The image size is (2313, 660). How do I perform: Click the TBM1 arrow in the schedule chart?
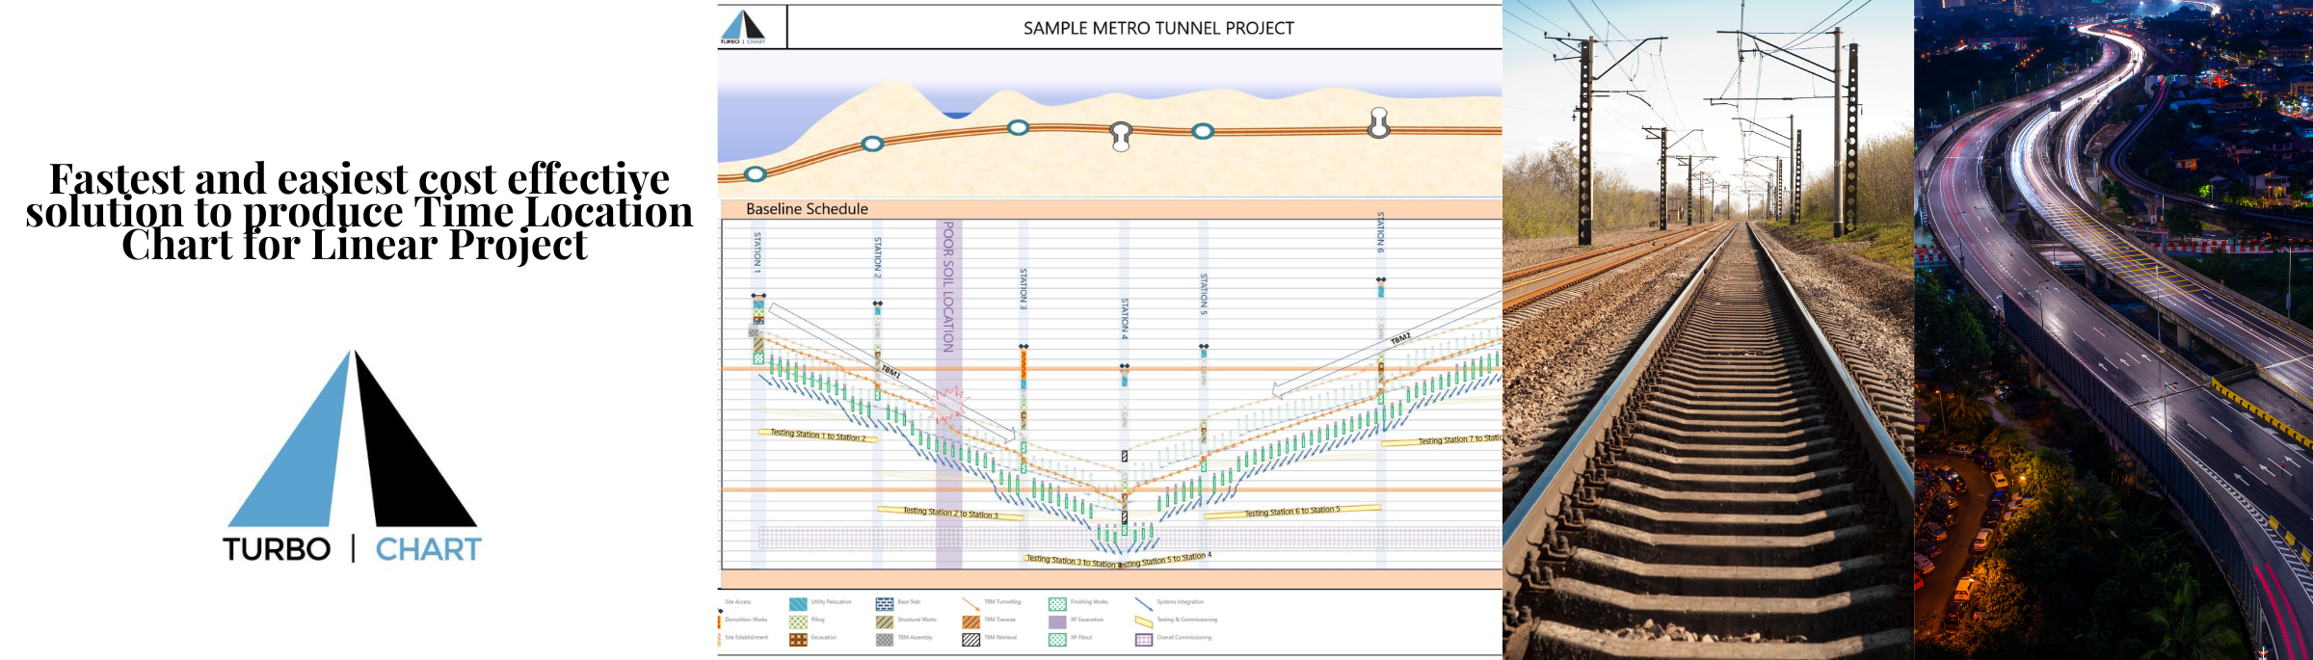tap(892, 372)
